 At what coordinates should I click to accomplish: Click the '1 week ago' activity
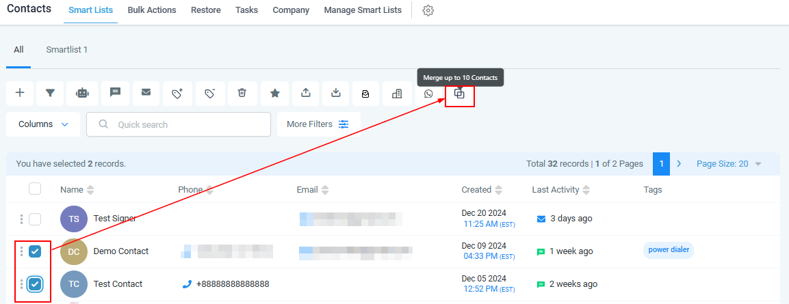pyautogui.click(x=571, y=251)
